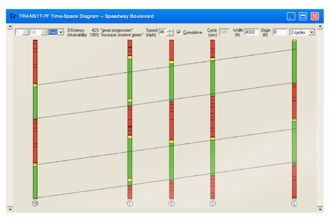
Task: Maximize the Time-Space Diagram window
Action: click(303, 16)
